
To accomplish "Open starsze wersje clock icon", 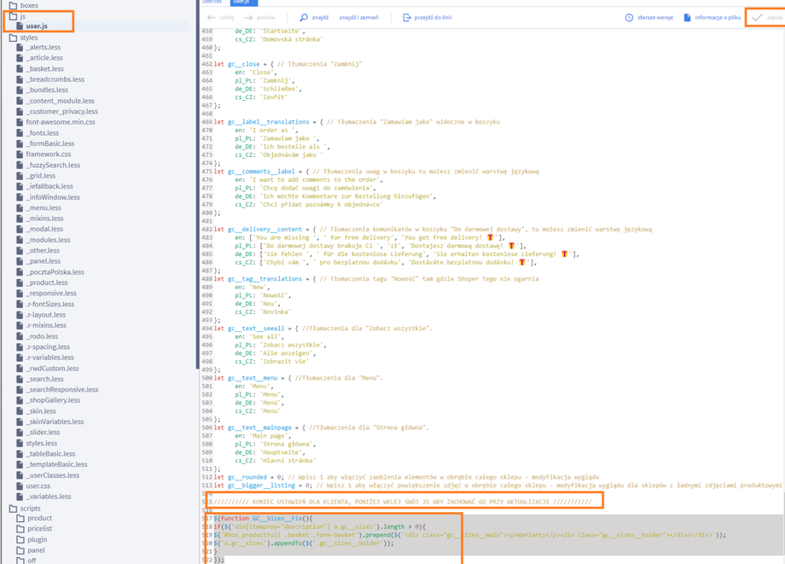I will click(629, 17).
